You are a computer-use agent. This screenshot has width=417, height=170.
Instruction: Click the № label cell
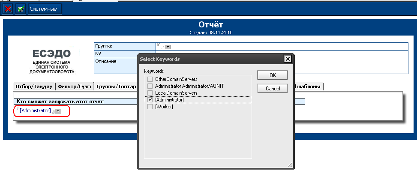pos(125,54)
